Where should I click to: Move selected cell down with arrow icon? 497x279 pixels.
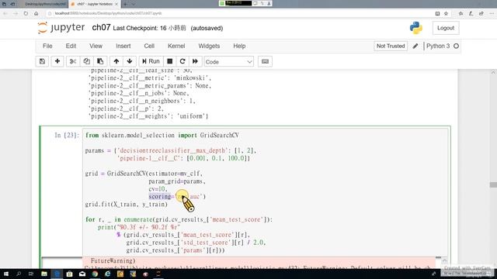point(130,61)
